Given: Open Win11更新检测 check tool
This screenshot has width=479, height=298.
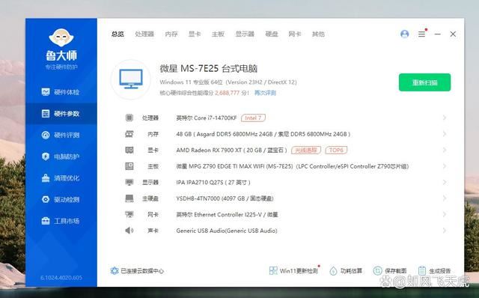Looking at the screenshot, I should click(294, 270).
